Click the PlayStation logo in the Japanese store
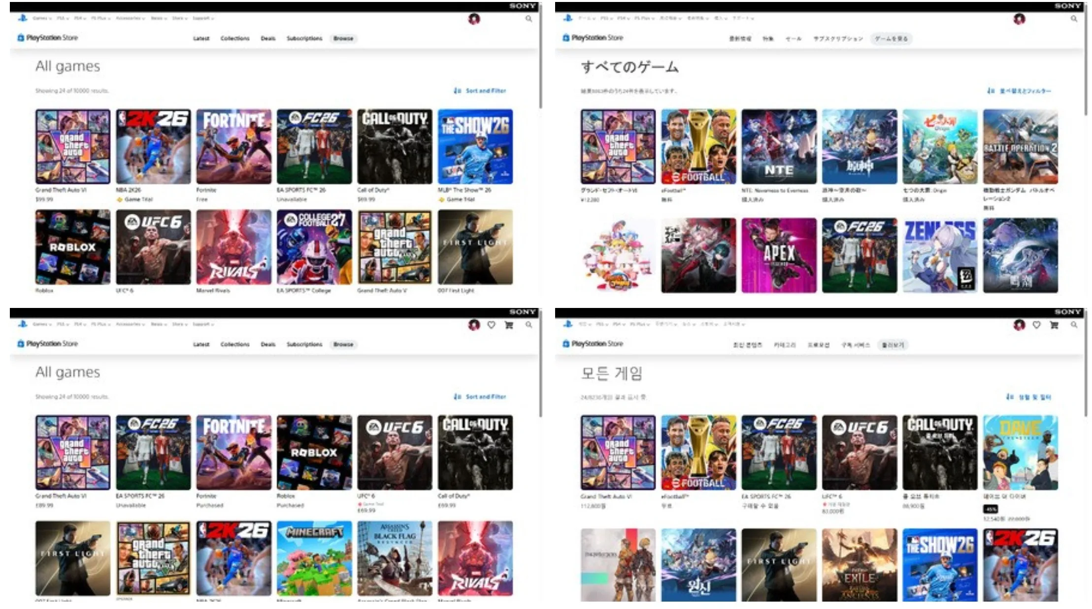 pyautogui.click(x=567, y=18)
